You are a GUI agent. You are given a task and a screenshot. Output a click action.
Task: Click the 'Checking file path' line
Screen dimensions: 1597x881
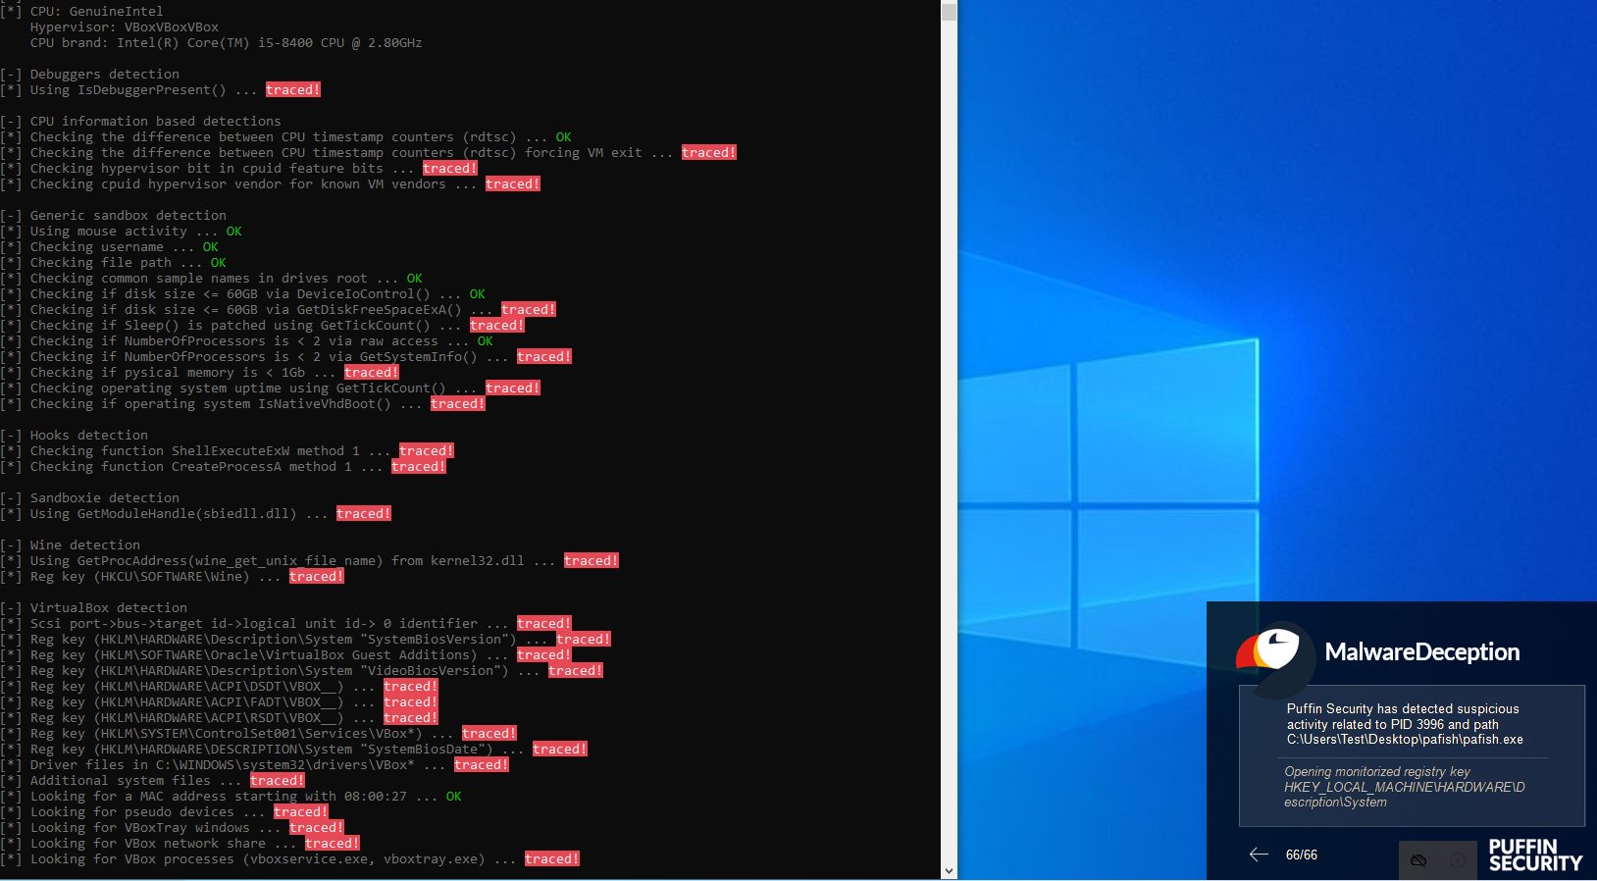tap(114, 263)
